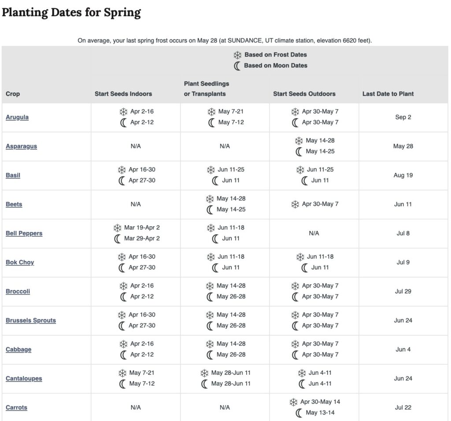This screenshot has width=451, height=421.
Task: Click the Bok Choy link
Action: [x=20, y=262]
